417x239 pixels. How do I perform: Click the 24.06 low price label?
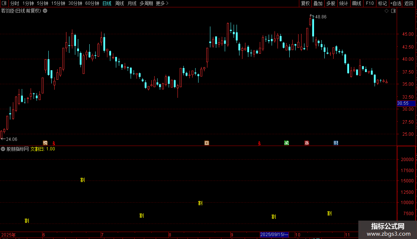12,139
